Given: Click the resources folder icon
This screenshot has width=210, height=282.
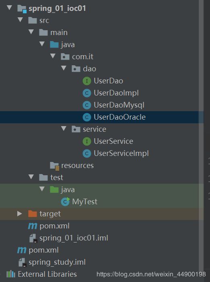Looking at the screenshot, I should tap(54, 166).
